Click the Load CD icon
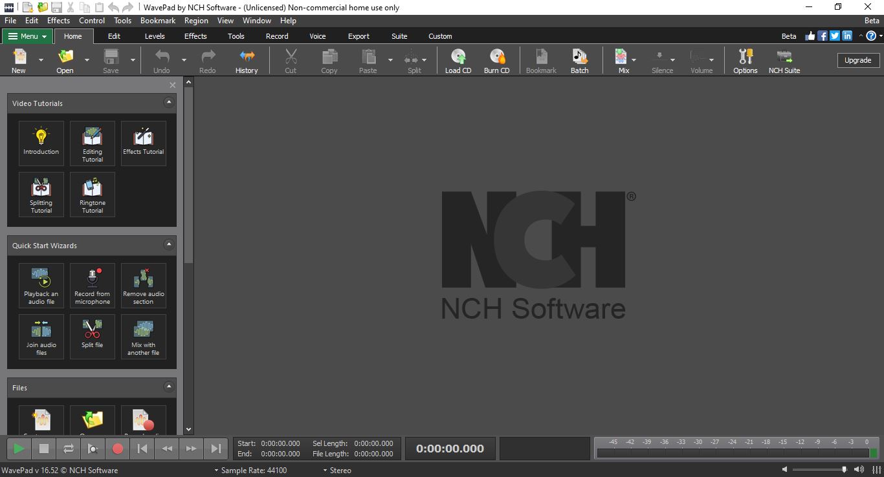 pyautogui.click(x=458, y=61)
